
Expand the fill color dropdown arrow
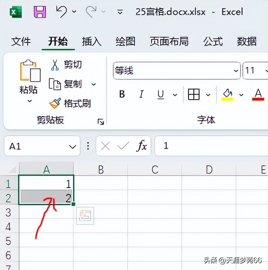241,95
